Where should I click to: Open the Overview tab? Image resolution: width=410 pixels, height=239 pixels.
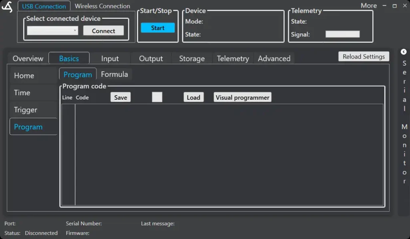click(x=28, y=58)
